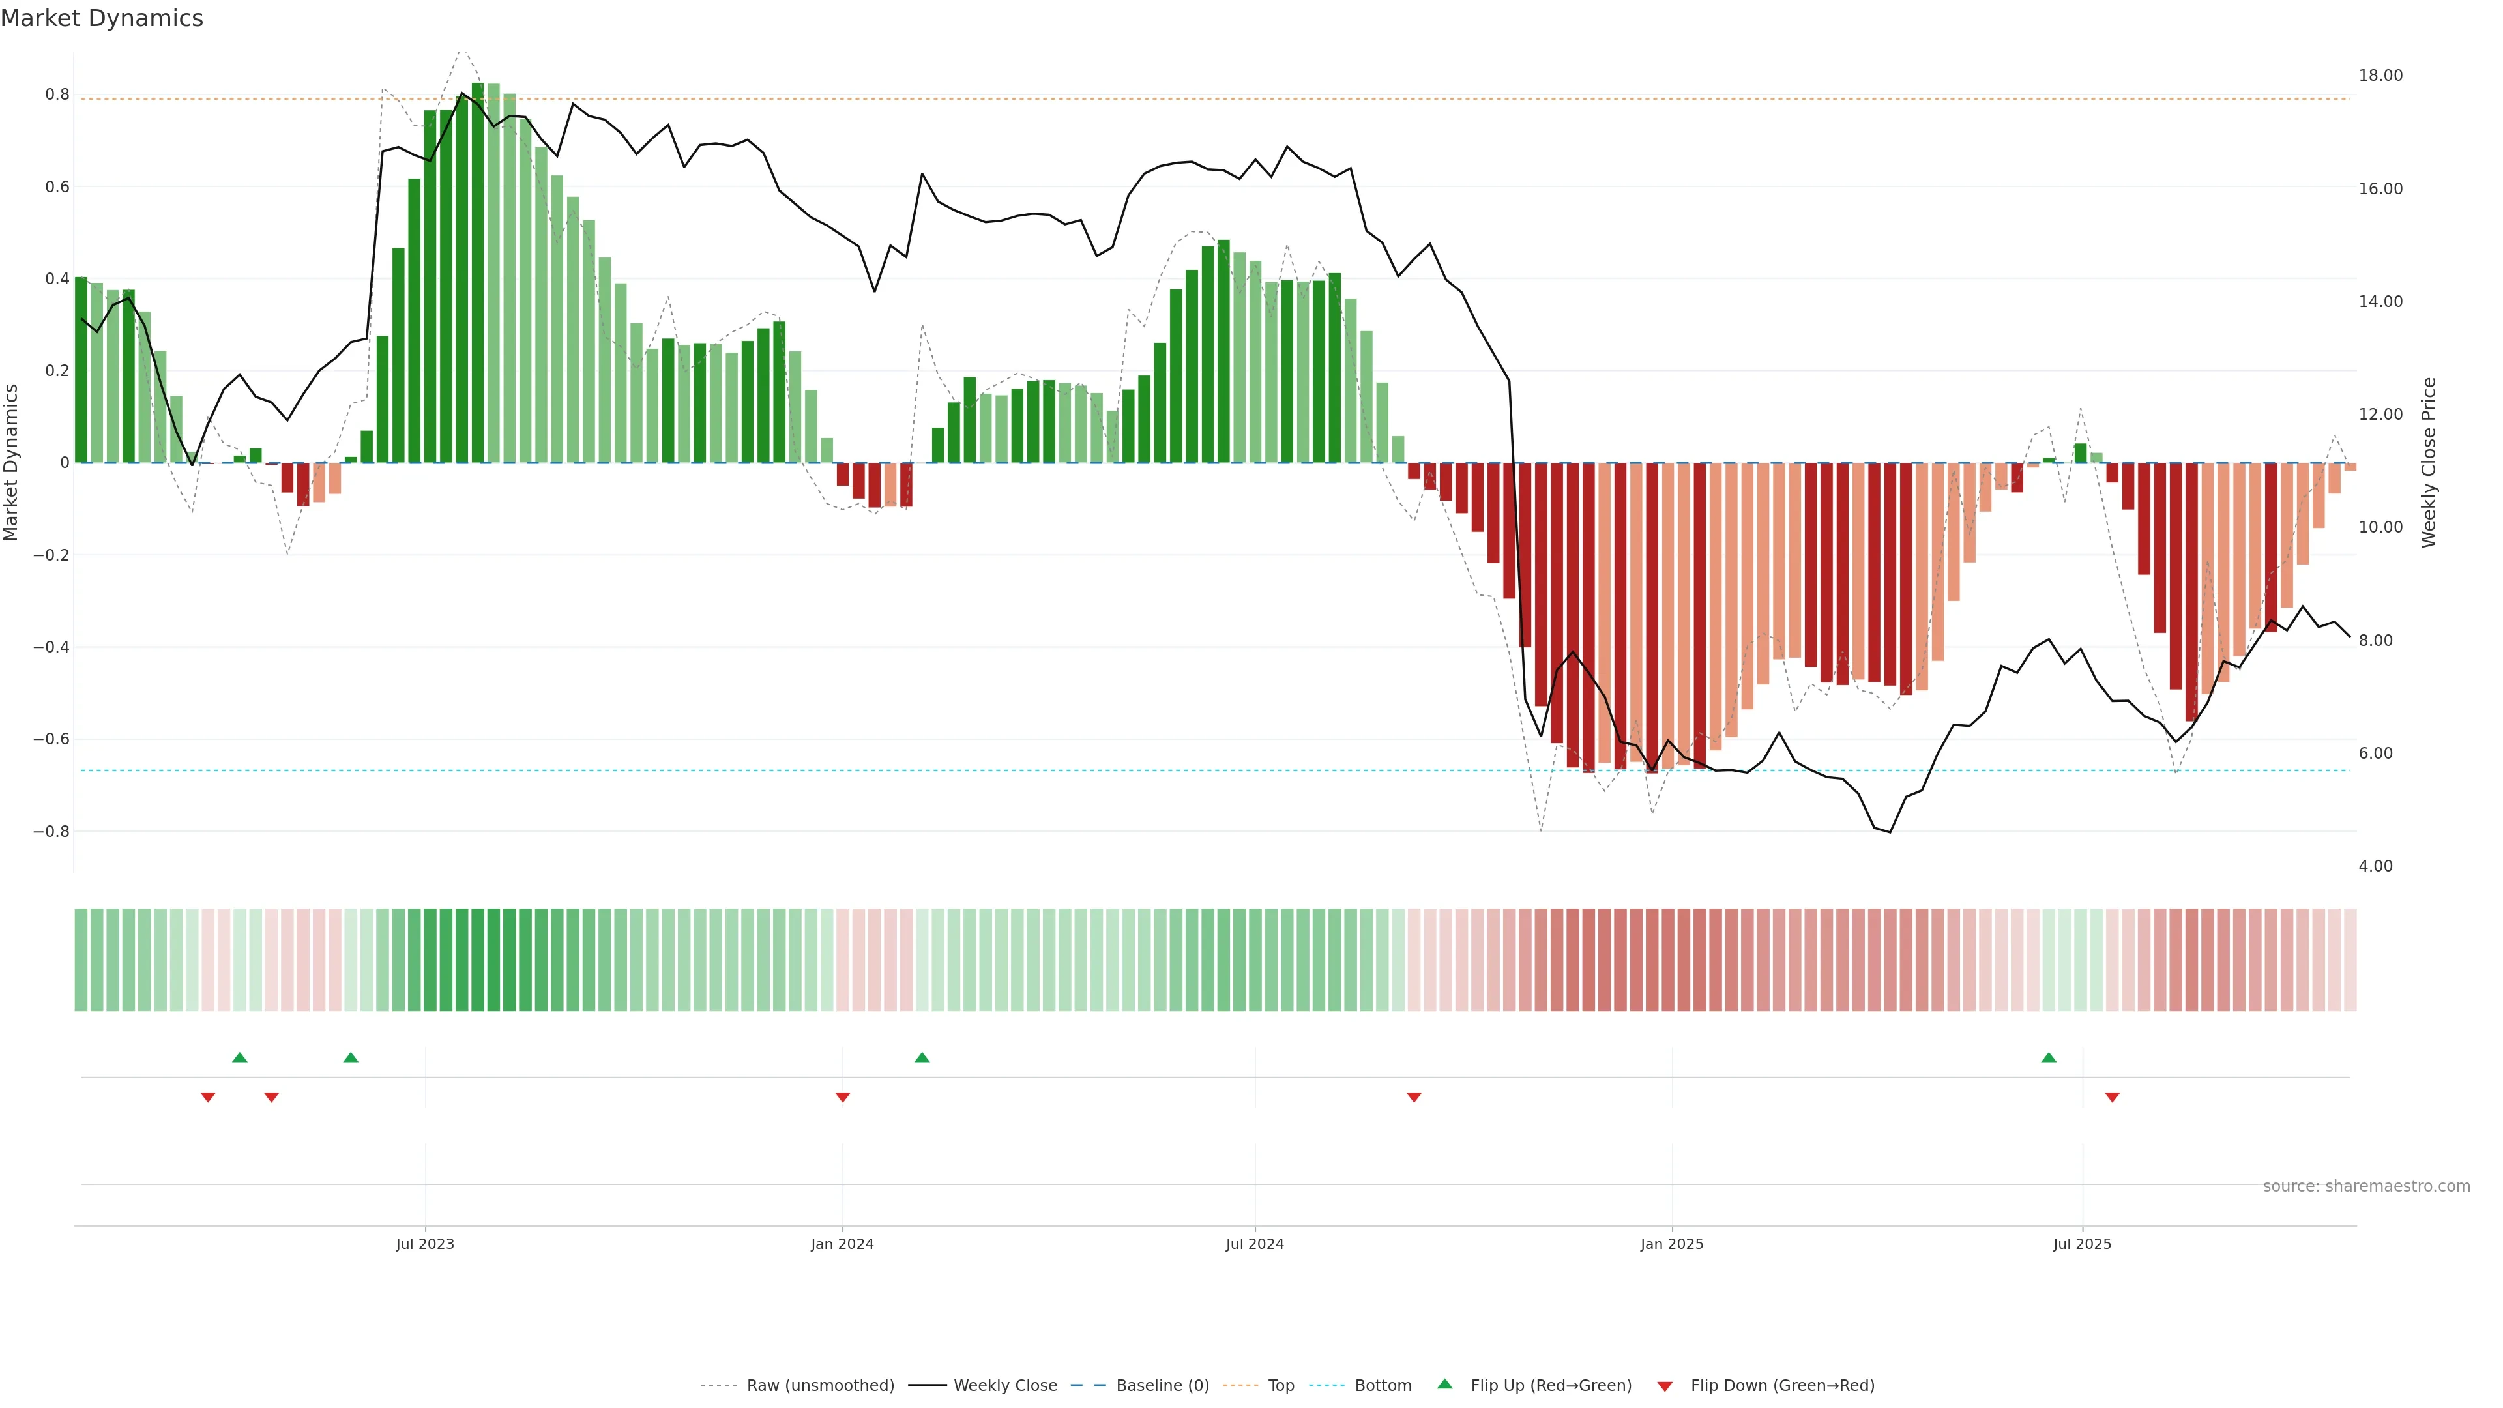
Task: Click the red flip-down marker near September 2024
Action: 1414,1097
